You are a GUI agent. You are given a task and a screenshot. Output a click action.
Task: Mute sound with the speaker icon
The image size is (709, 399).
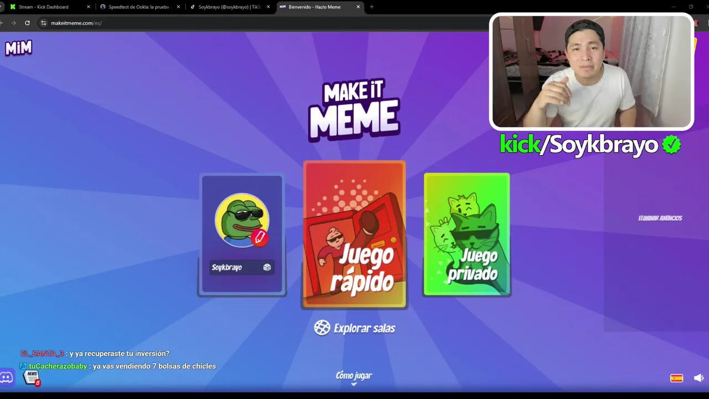(698, 378)
